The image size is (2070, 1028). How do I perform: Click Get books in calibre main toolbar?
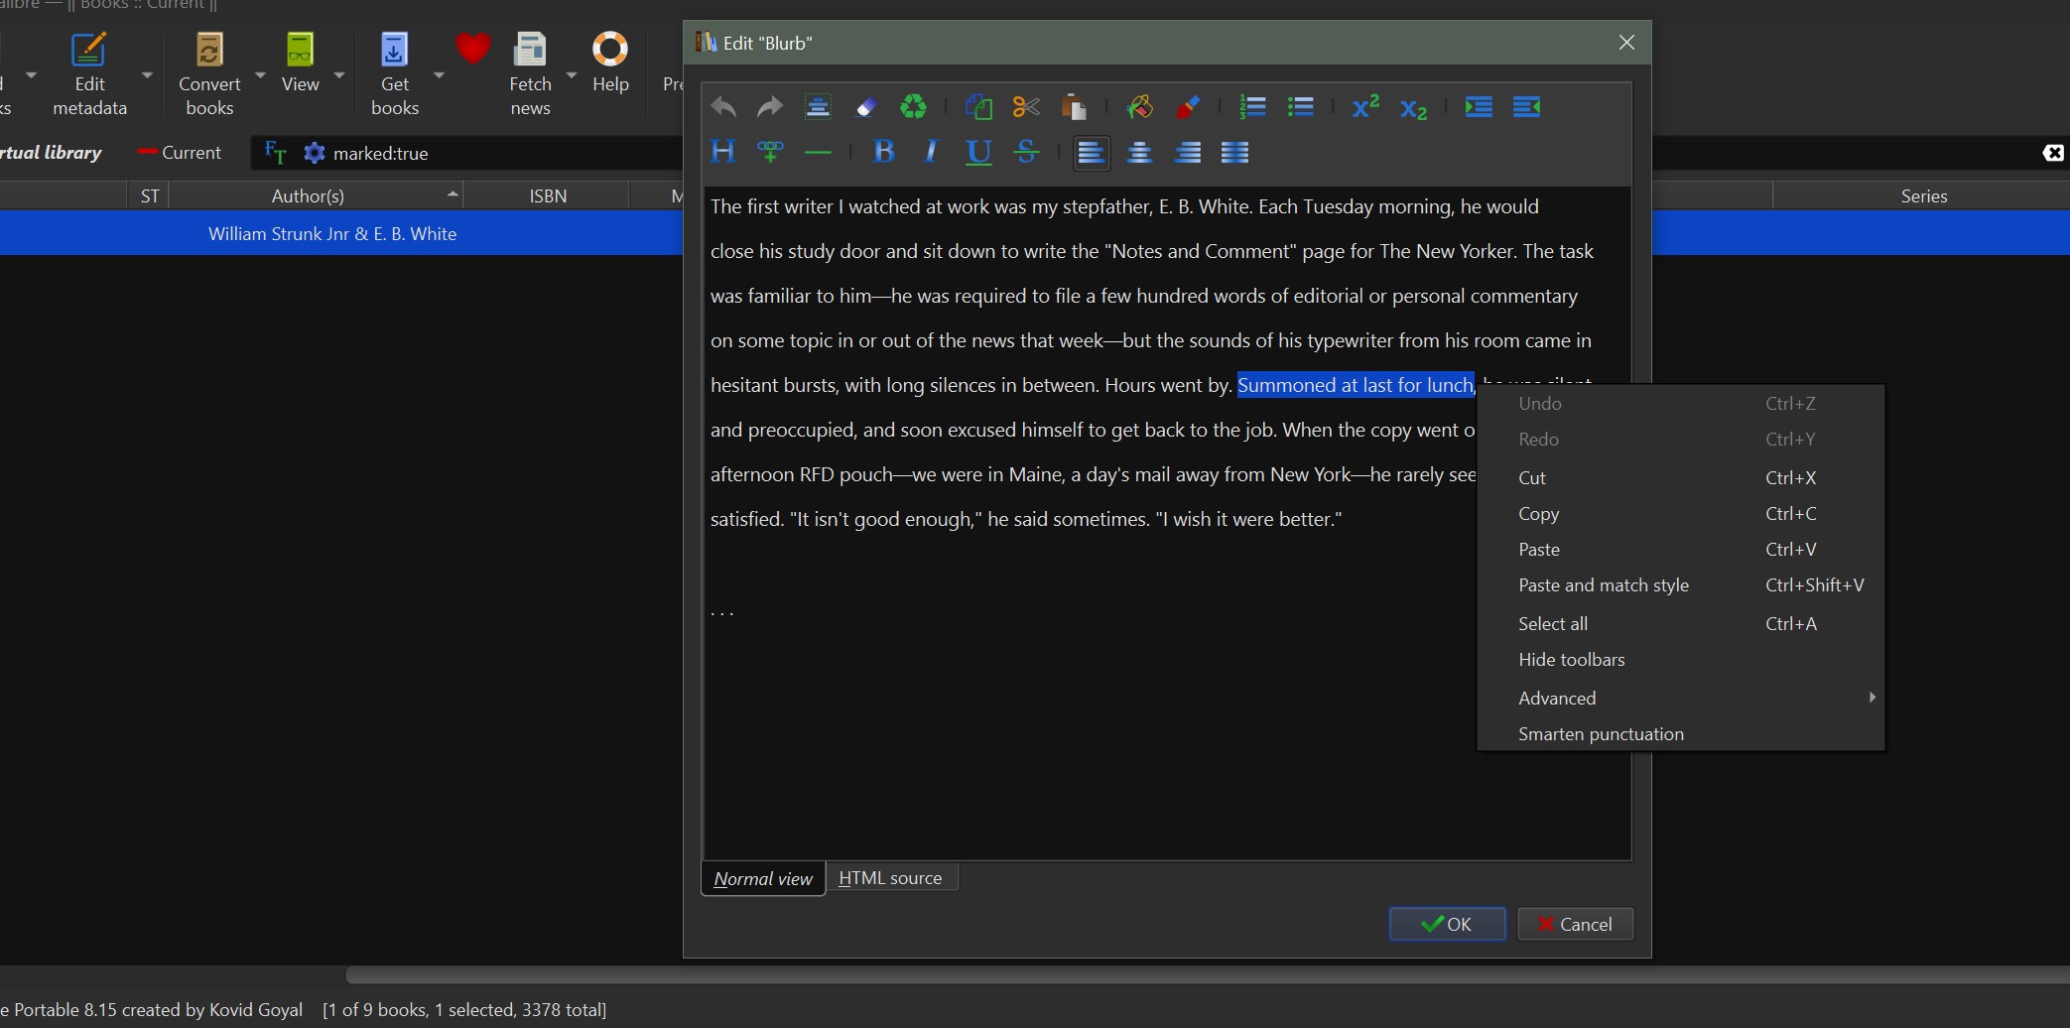point(395,74)
